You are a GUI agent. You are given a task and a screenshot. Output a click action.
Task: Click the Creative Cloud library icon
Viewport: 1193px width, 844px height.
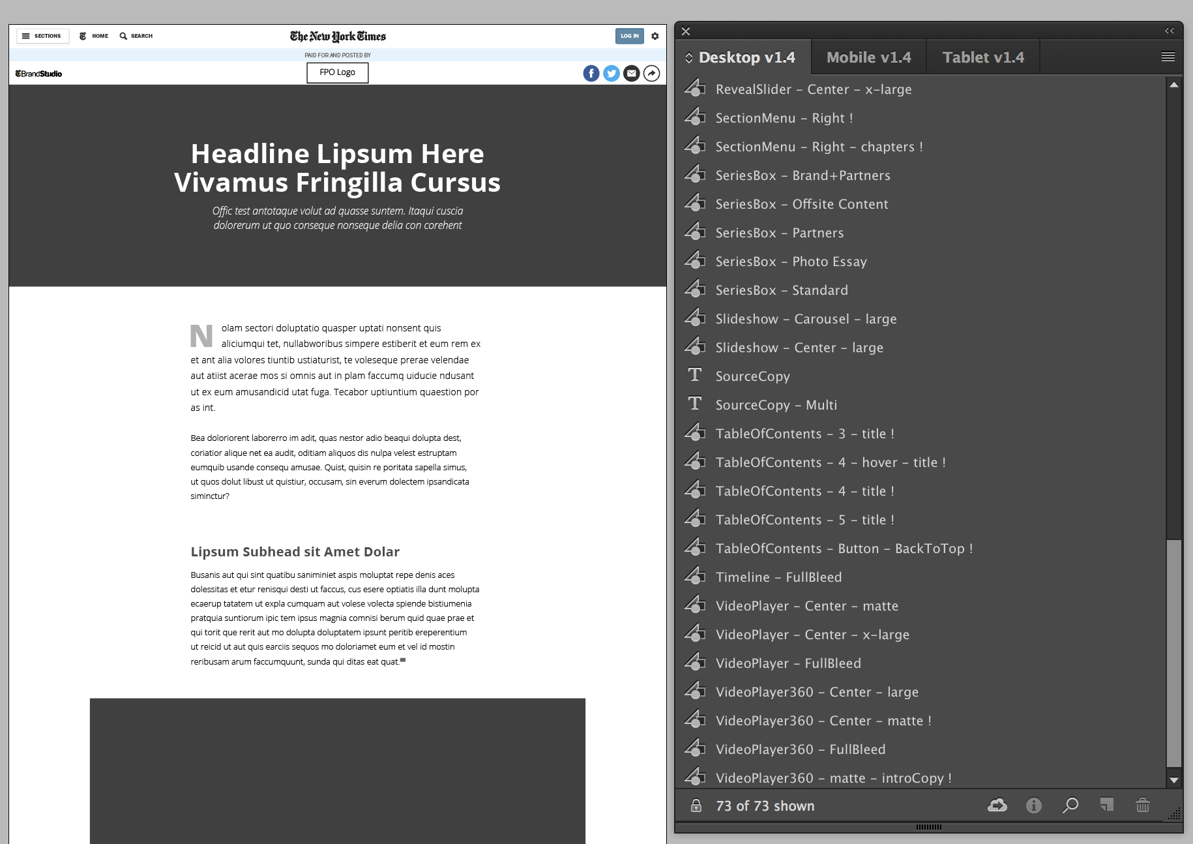pyautogui.click(x=997, y=806)
